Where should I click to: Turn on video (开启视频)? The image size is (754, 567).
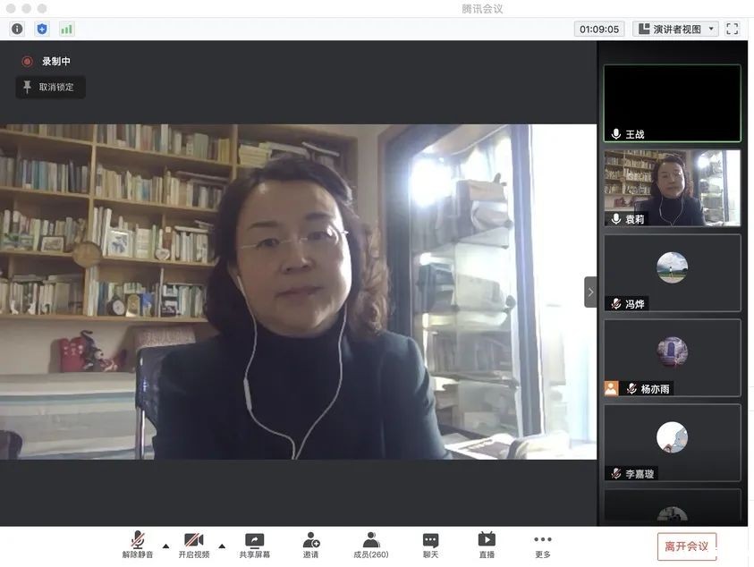(x=193, y=545)
